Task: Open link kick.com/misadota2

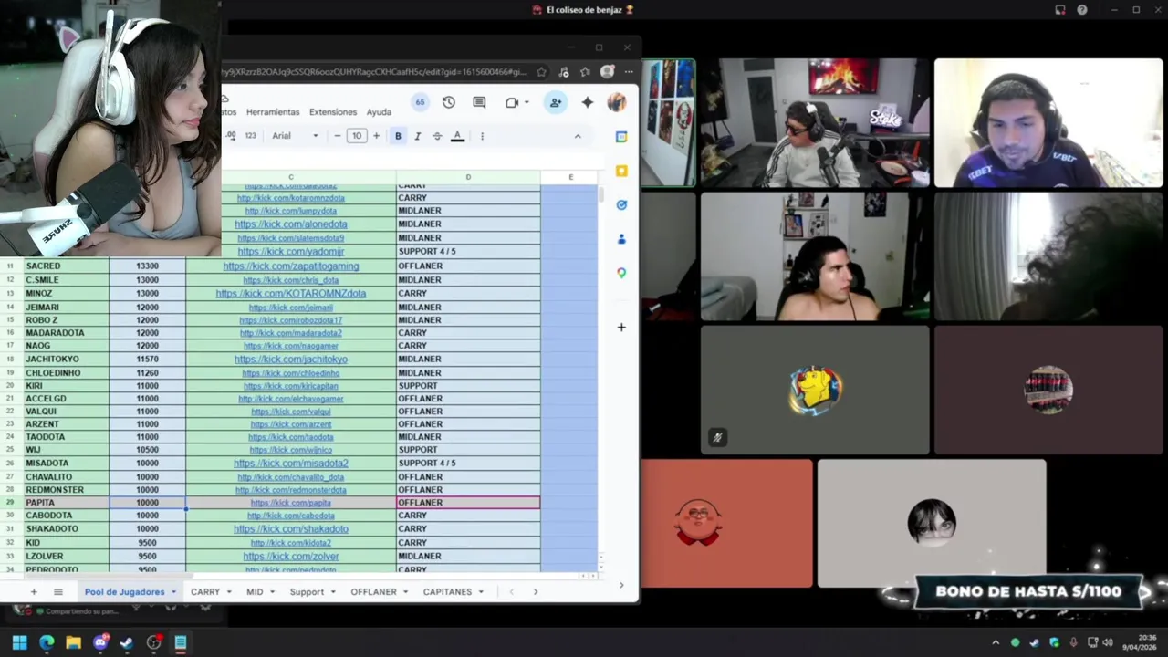Action: click(x=291, y=464)
